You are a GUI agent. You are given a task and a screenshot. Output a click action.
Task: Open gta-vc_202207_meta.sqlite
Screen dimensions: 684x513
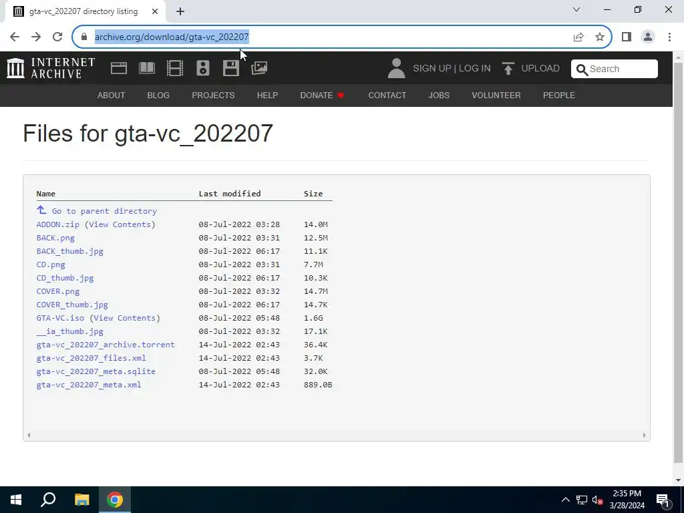(x=96, y=371)
